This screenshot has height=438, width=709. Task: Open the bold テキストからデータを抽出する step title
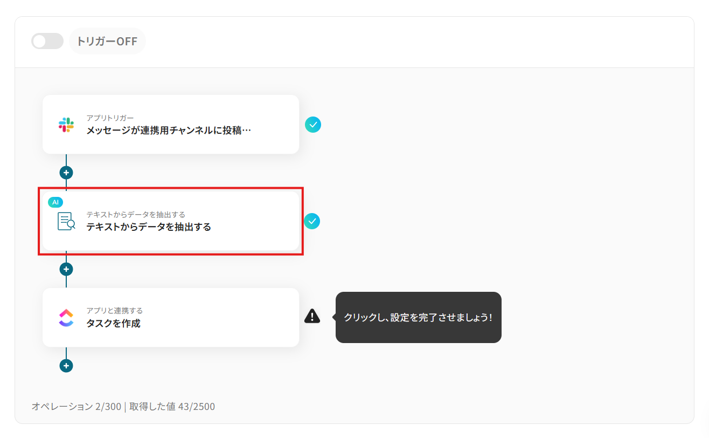coord(149,227)
